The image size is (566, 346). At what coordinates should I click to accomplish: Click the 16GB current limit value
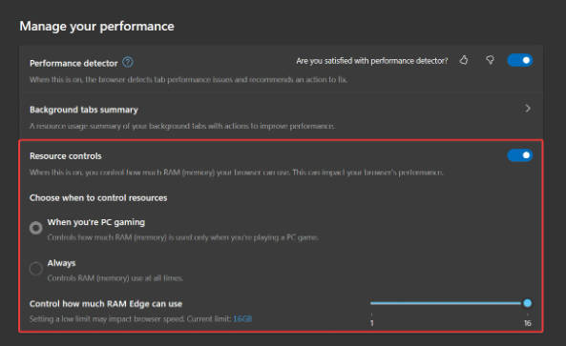242,318
